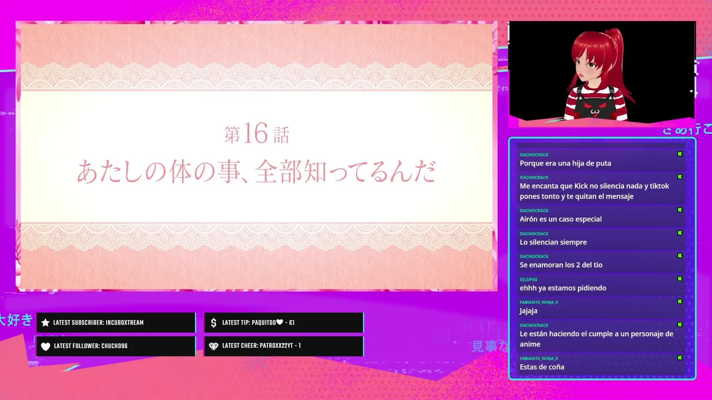The width and height of the screenshot is (712, 400).
Task: Click chat message 'Airón es un caso especial'
Action: coord(561,219)
